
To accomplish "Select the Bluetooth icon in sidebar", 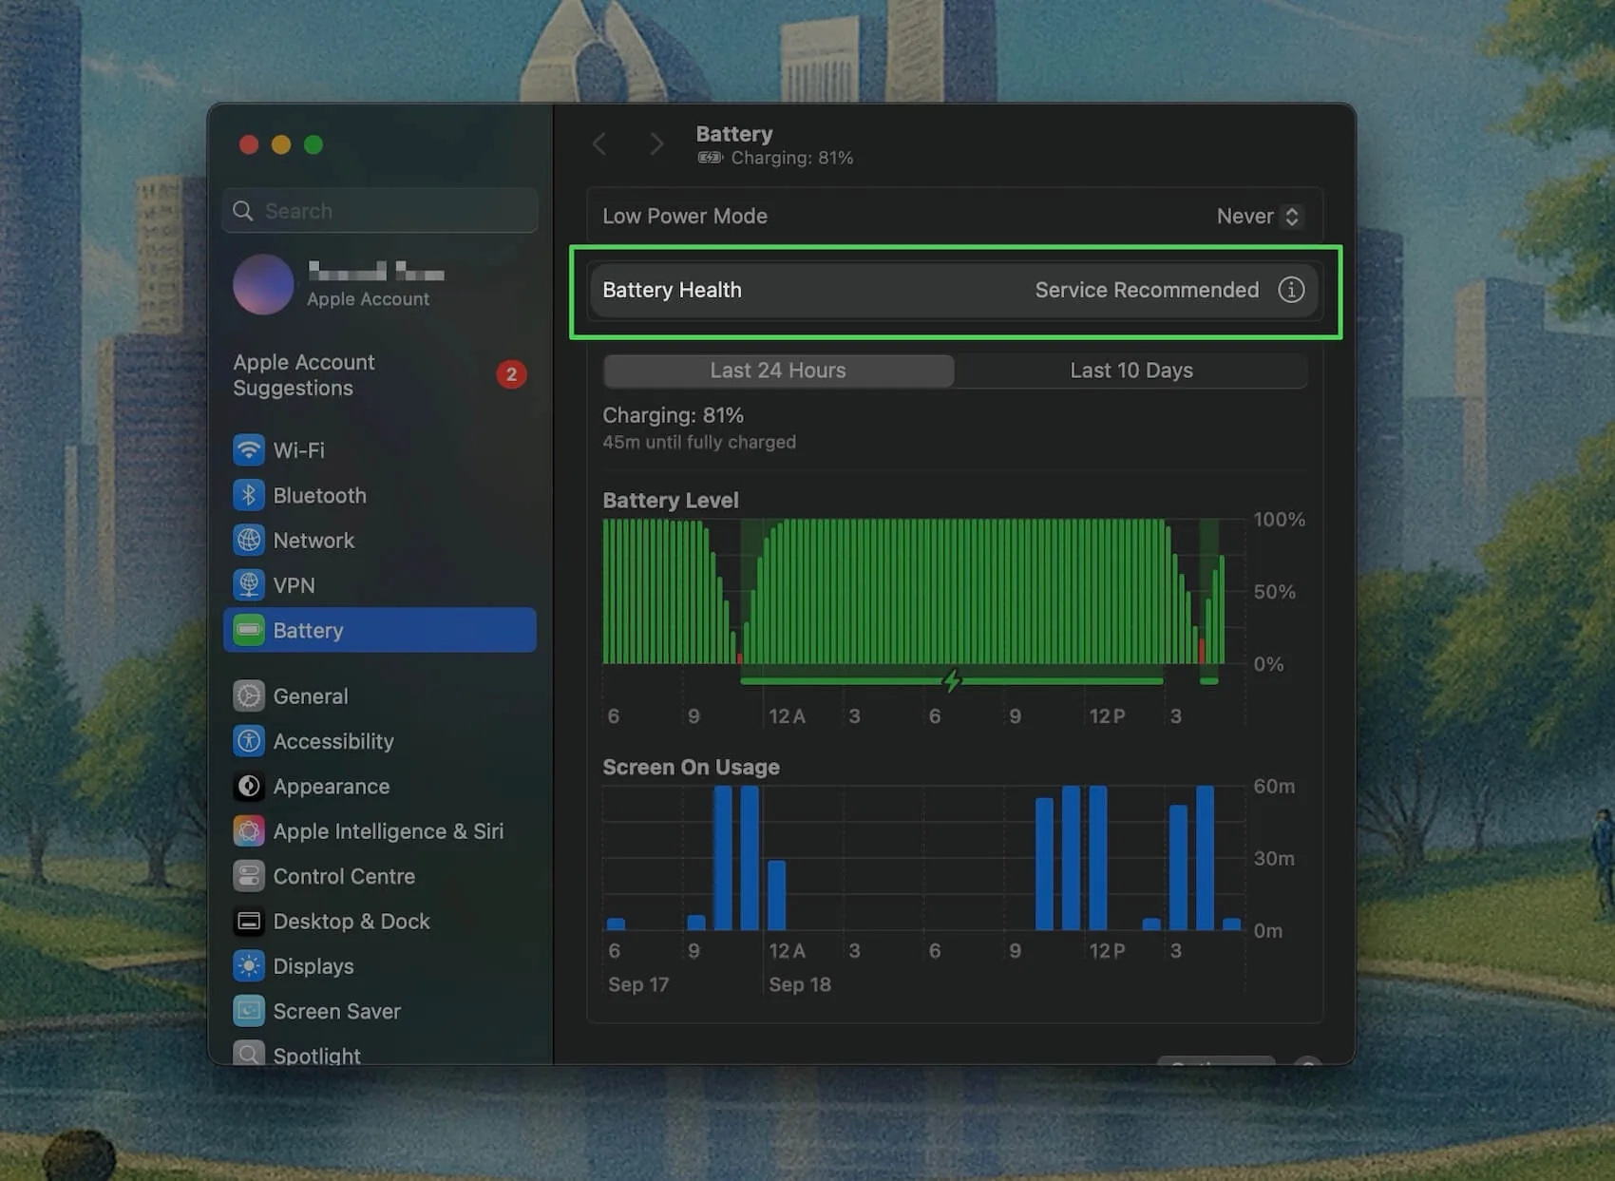I will [x=249, y=495].
